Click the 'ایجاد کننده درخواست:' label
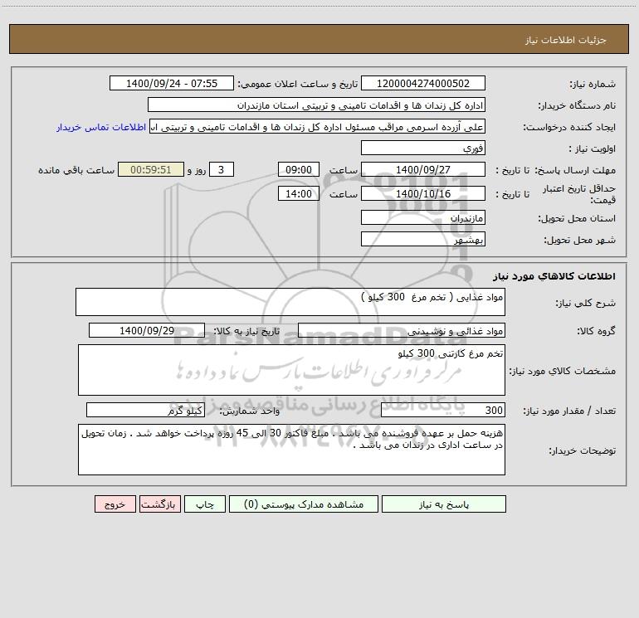This screenshot has width=639, height=618. 569,127
